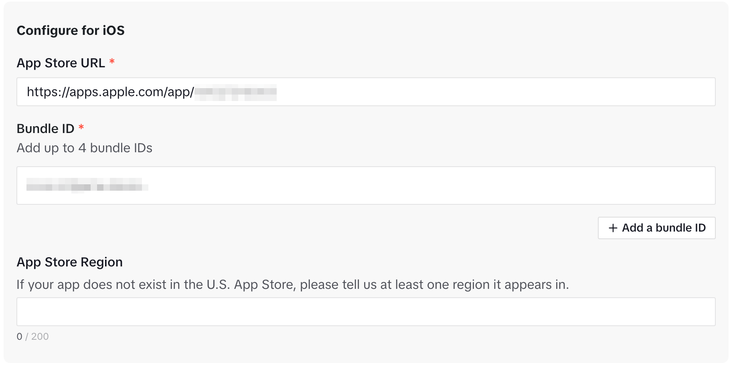Click the red asterisk next to Bundle ID
Viewport: 733px width, 367px height.
click(81, 127)
